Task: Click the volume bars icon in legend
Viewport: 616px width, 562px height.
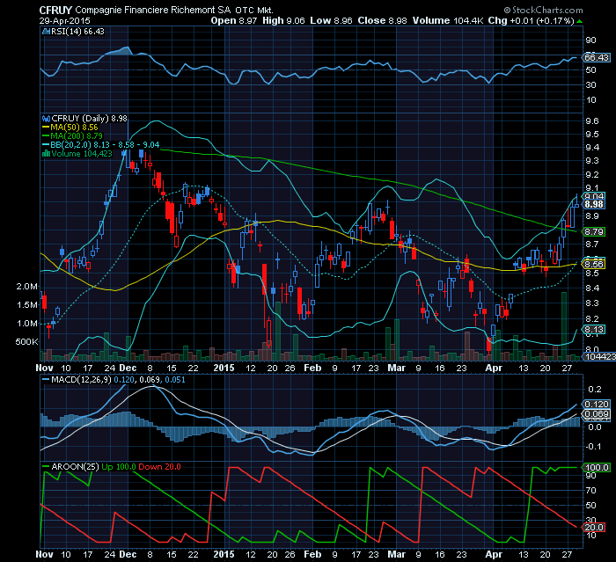Action: 47,154
